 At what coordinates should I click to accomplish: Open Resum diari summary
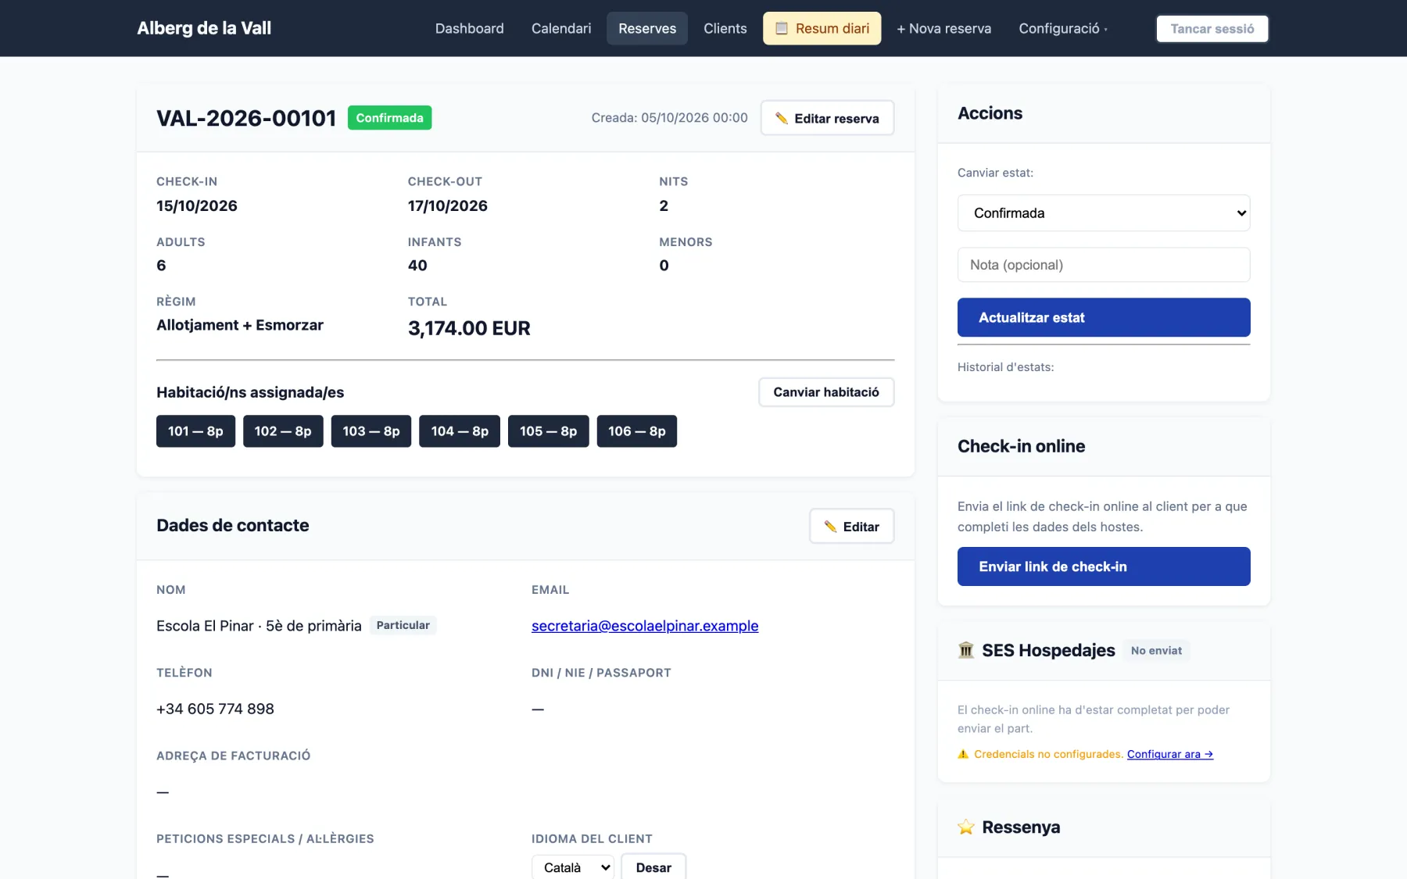822,28
